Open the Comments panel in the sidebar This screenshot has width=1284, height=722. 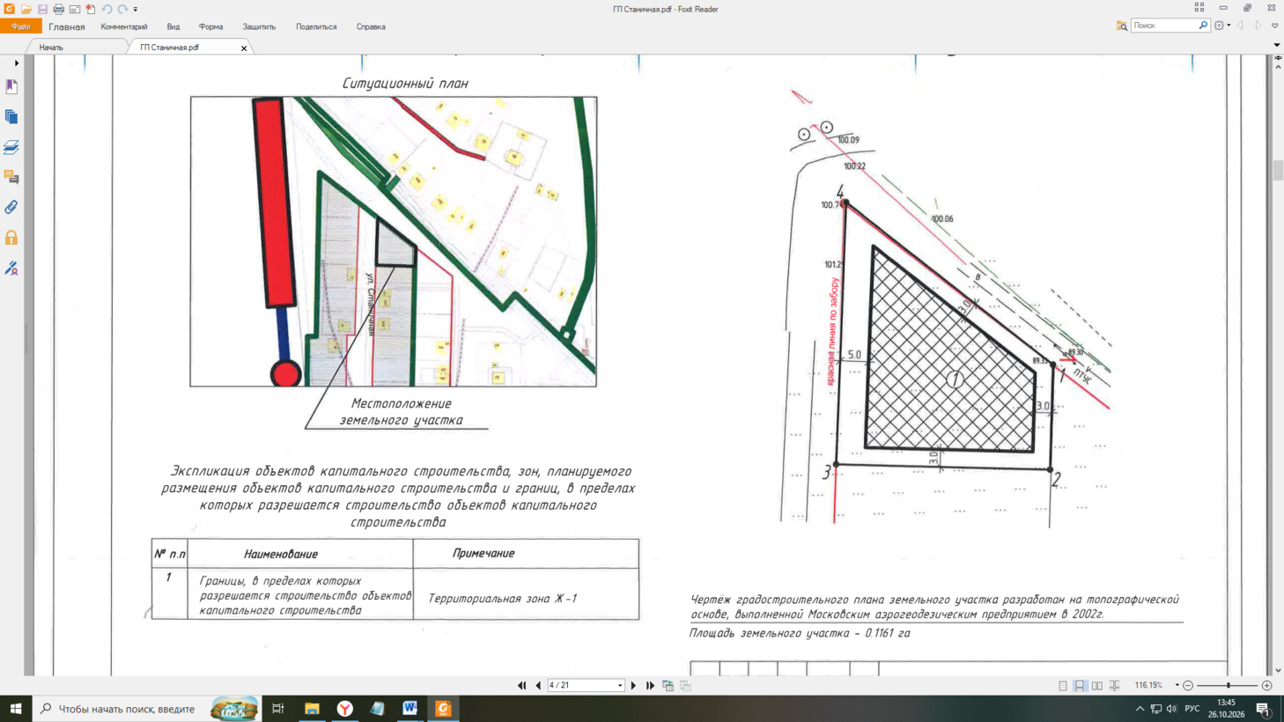11,177
